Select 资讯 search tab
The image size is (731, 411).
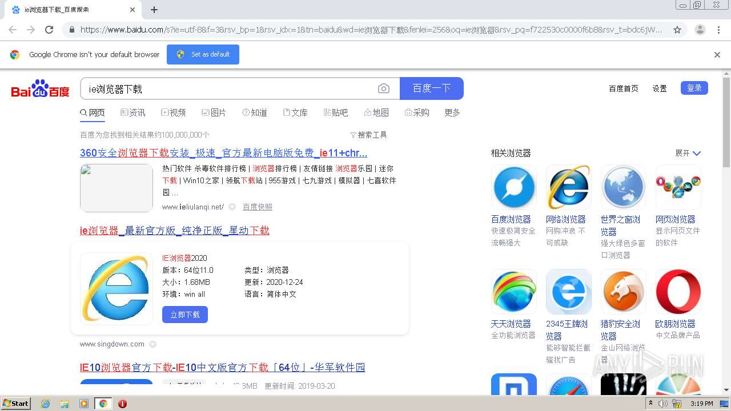pos(133,113)
